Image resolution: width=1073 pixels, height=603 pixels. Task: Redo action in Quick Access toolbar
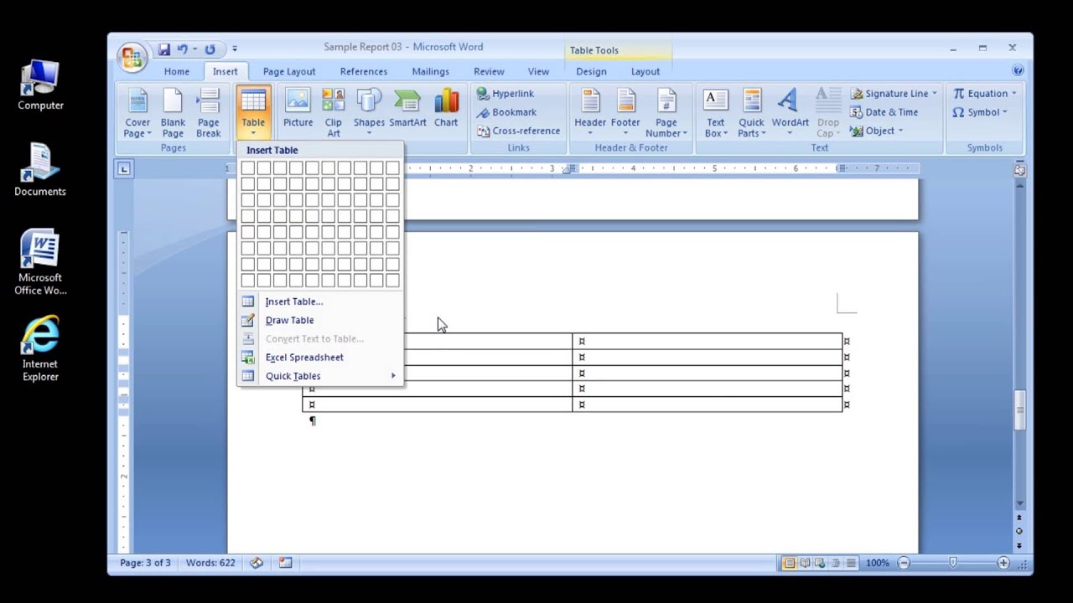point(210,49)
